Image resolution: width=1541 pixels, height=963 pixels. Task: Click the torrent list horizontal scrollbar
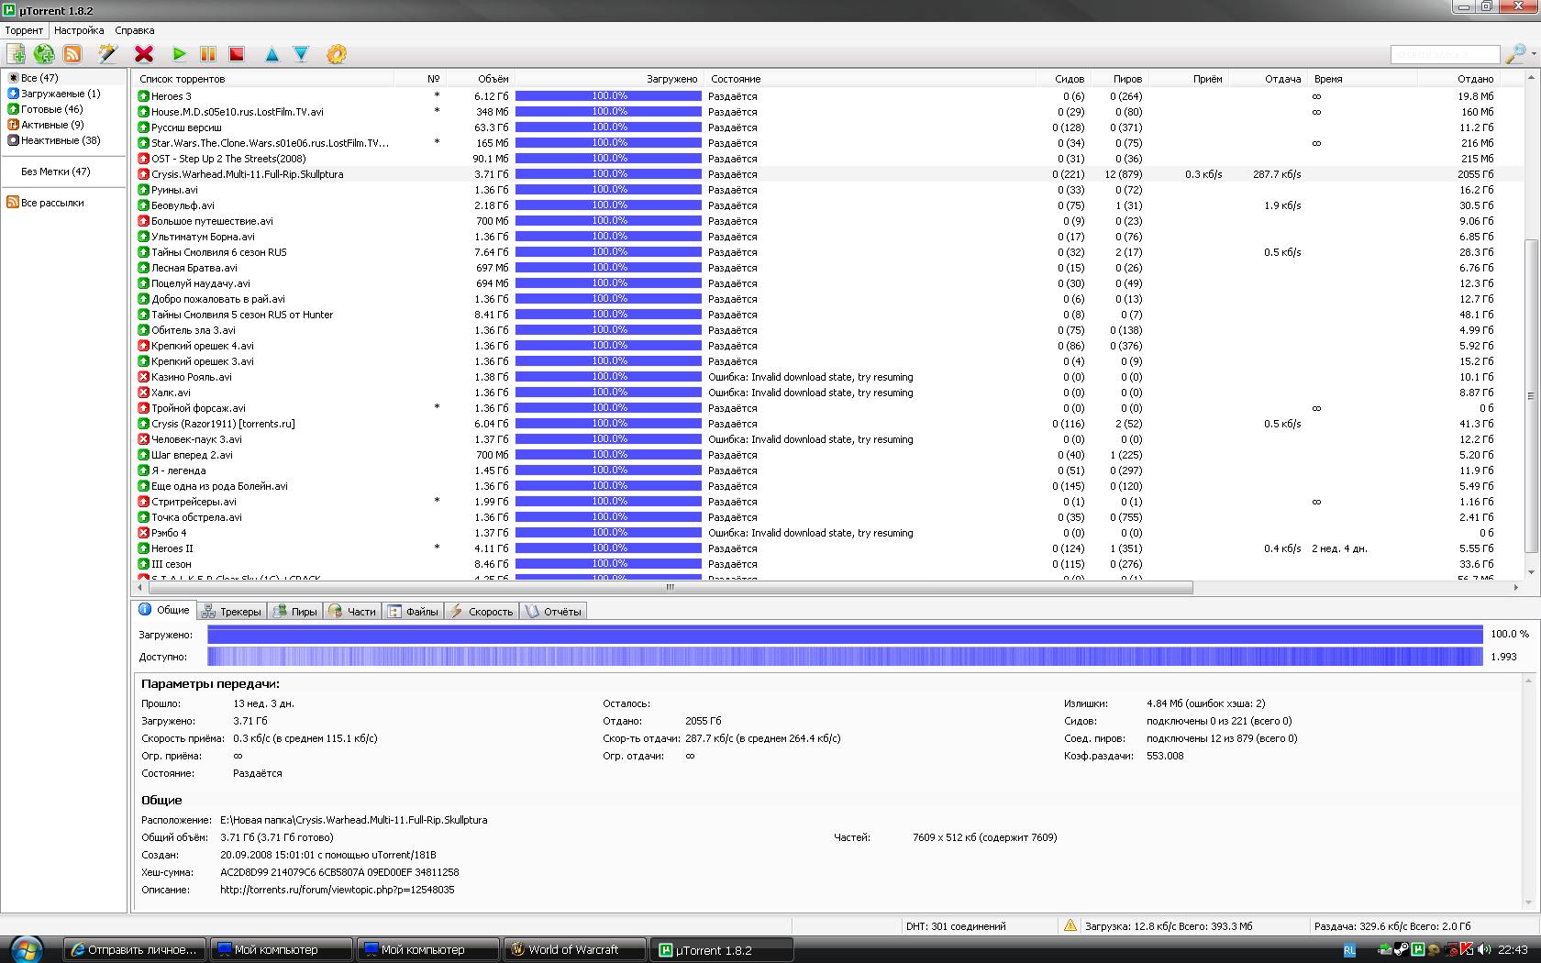pyautogui.click(x=670, y=587)
